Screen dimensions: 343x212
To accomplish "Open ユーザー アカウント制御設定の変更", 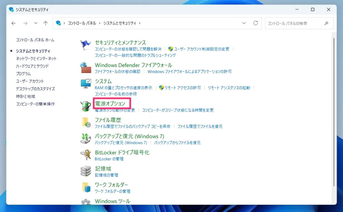I will pos(201,49).
